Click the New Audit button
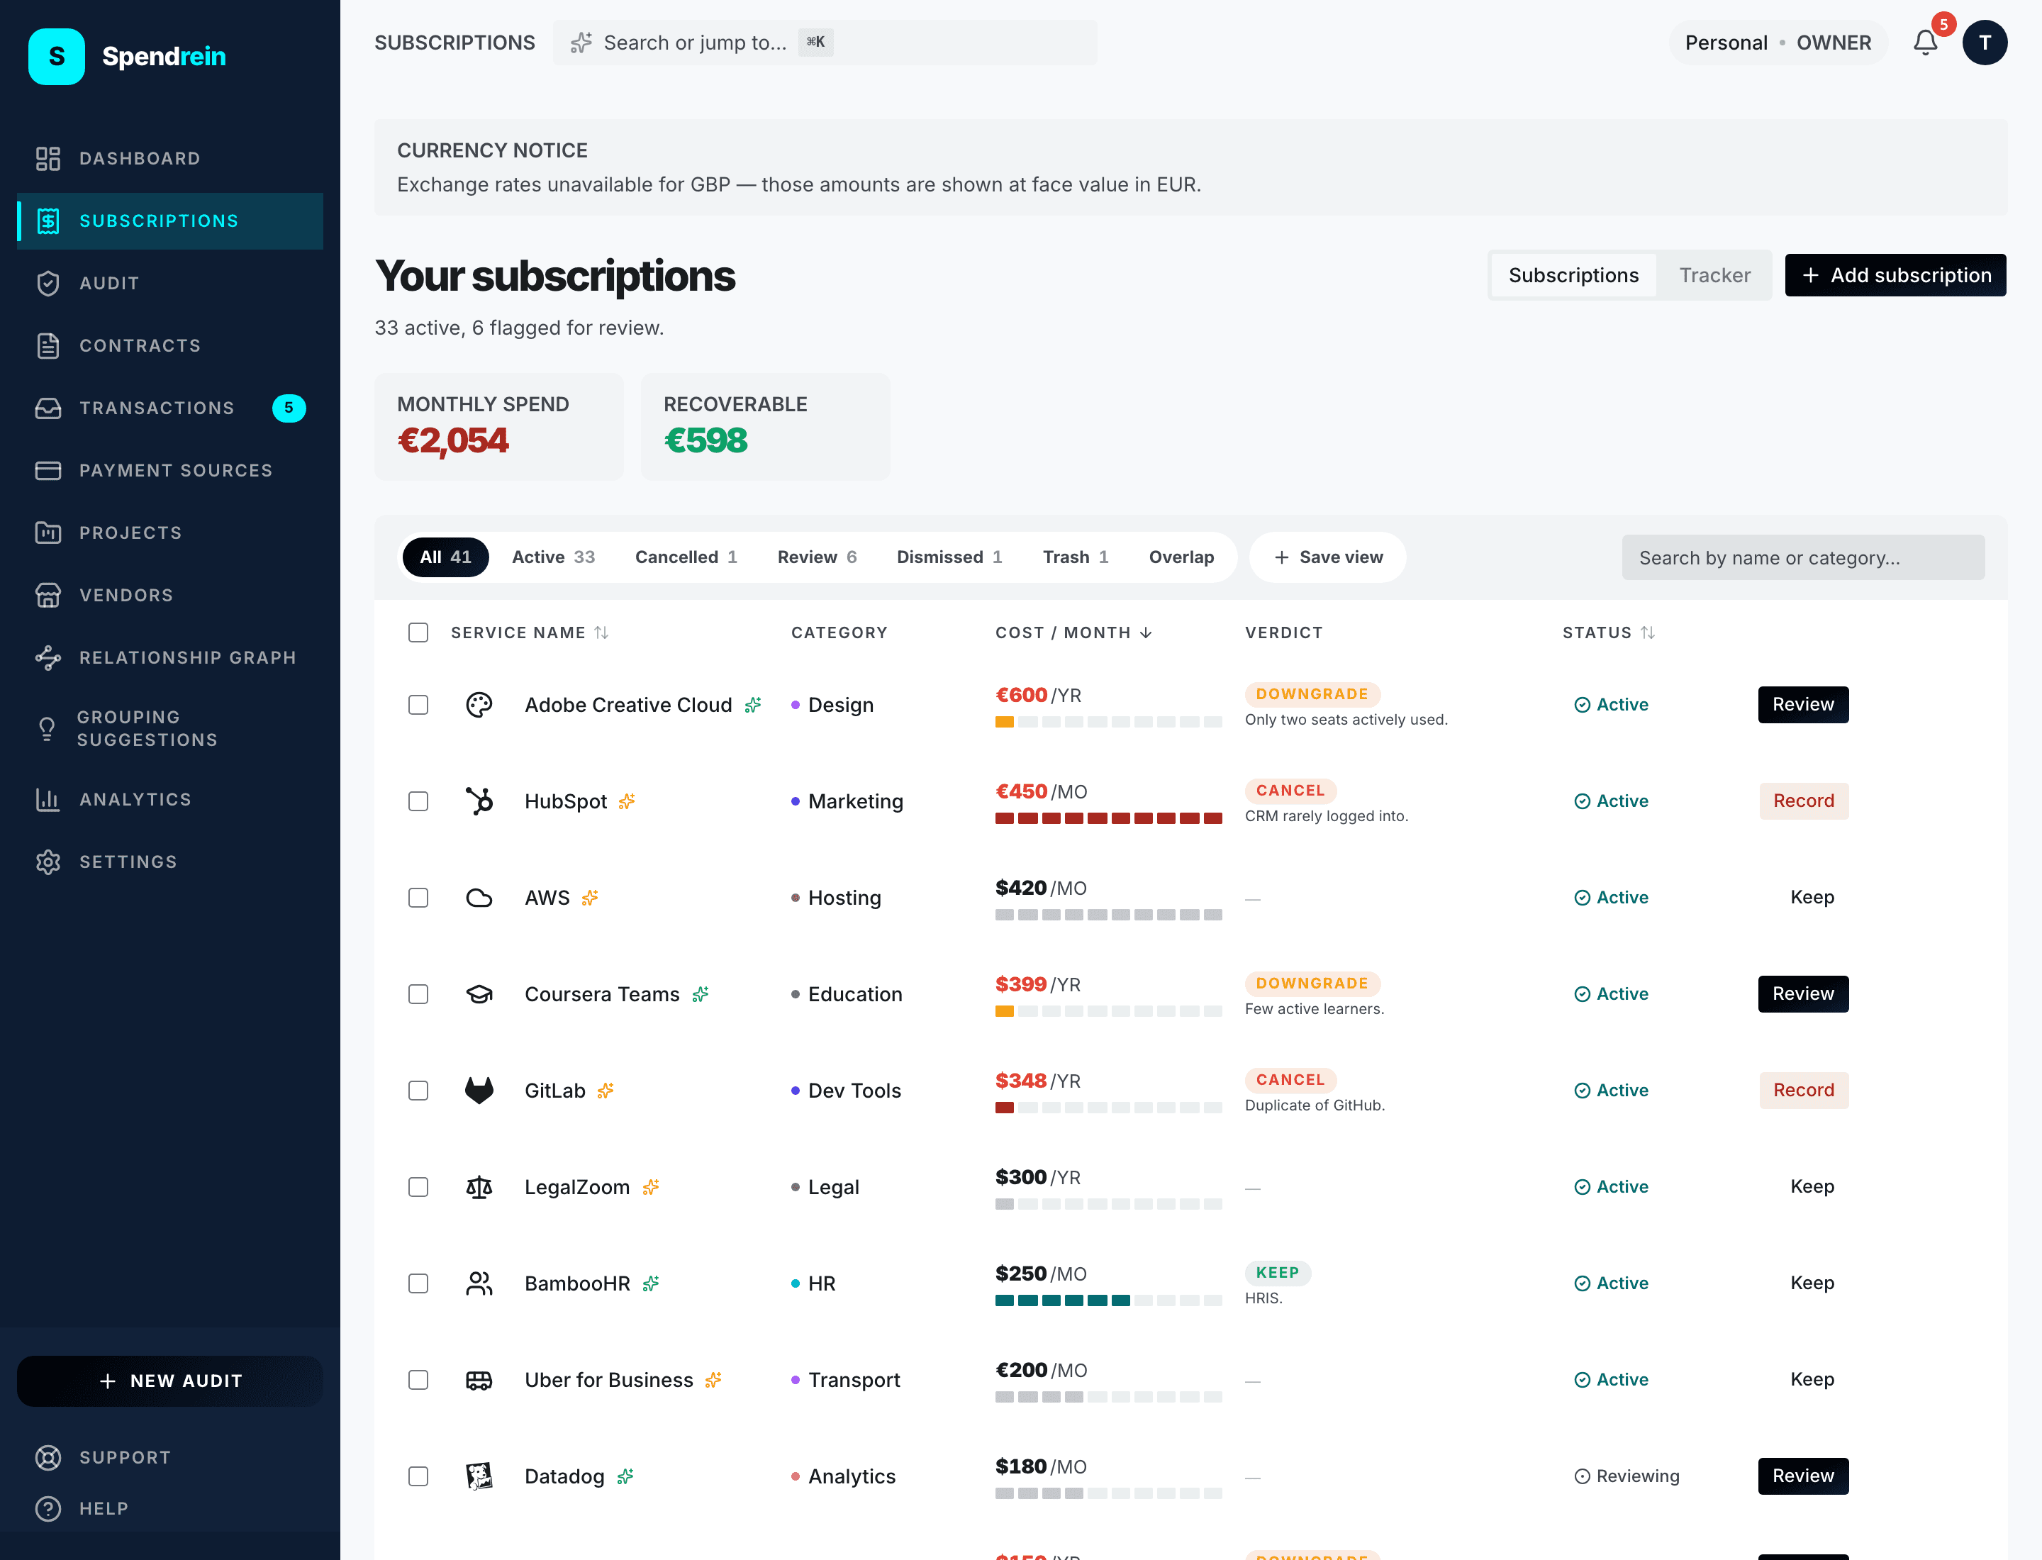The width and height of the screenshot is (2042, 1560). tap(170, 1381)
